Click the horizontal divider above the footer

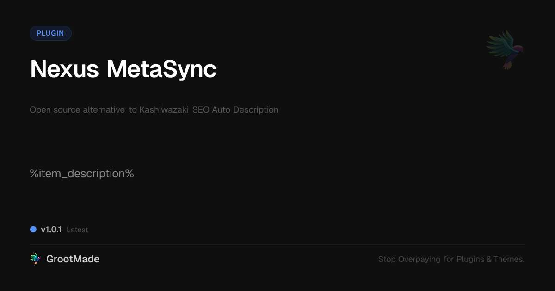277,244
